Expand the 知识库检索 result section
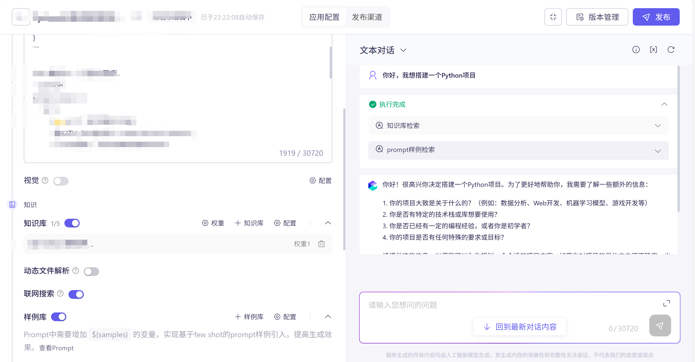 click(x=658, y=126)
